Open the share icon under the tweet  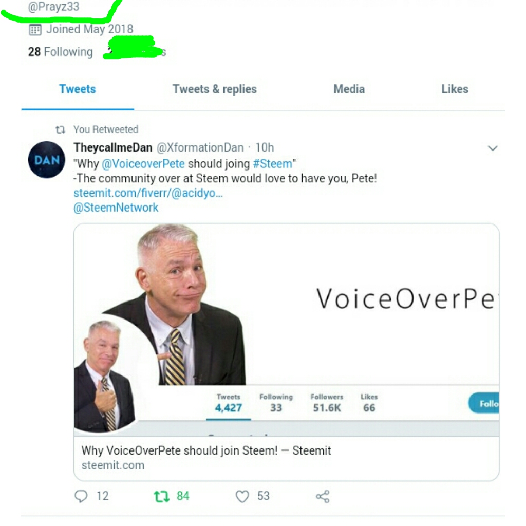323,496
